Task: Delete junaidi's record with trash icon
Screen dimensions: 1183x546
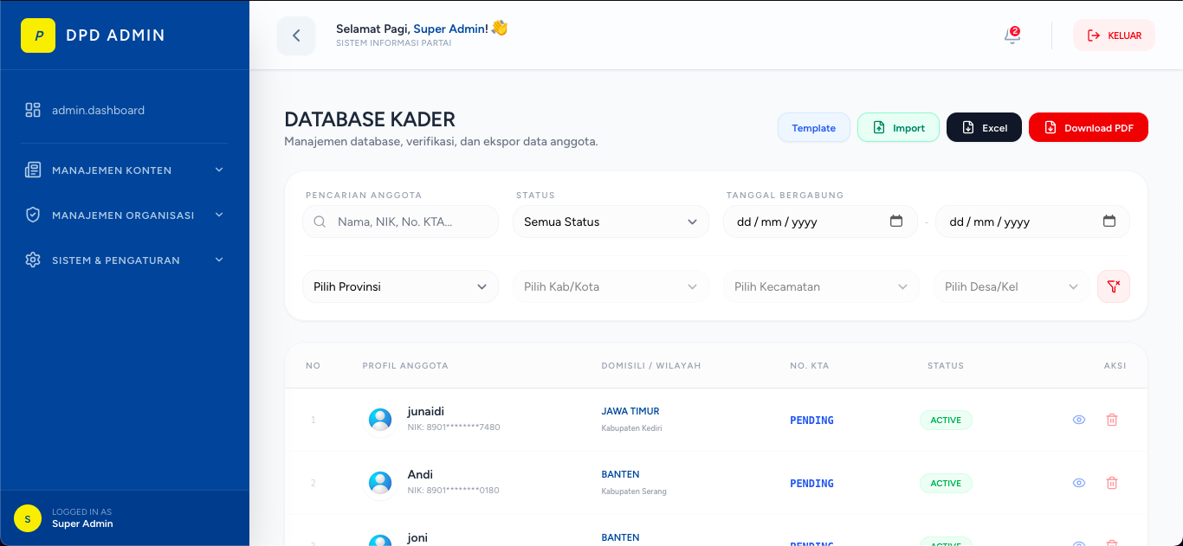Action: tap(1112, 420)
